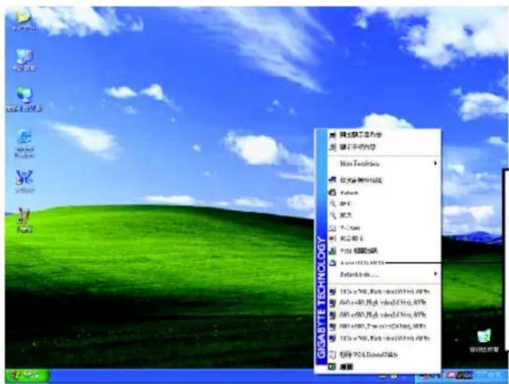Screen dimensions: 509x384
Task: Expand the More Resolutions submenu
Action: [384, 163]
